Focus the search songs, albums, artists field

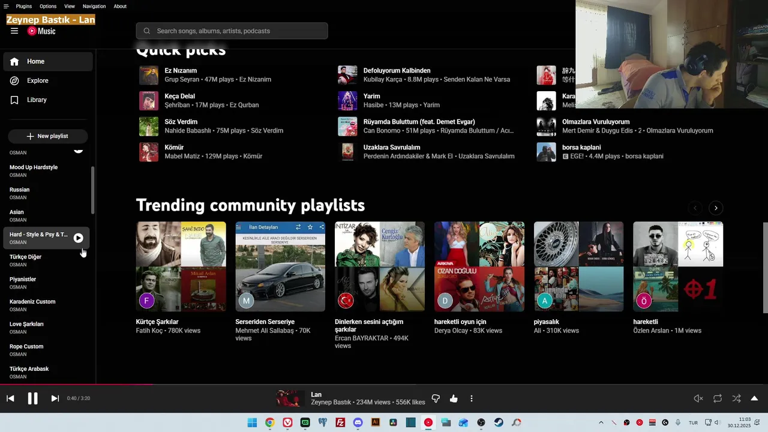click(x=232, y=31)
